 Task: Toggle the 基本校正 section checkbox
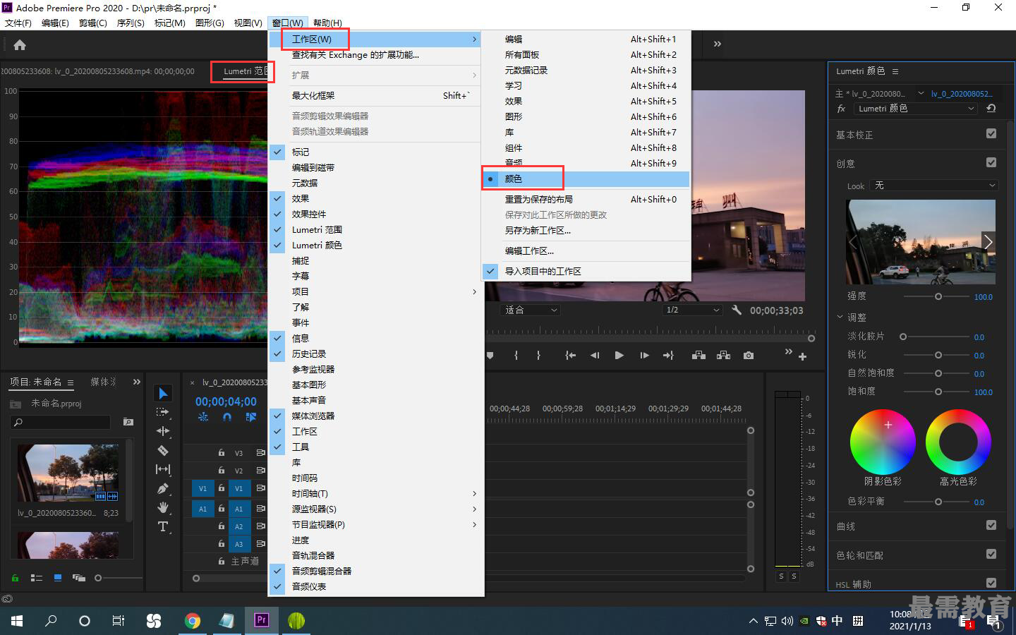[x=991, y=133]
